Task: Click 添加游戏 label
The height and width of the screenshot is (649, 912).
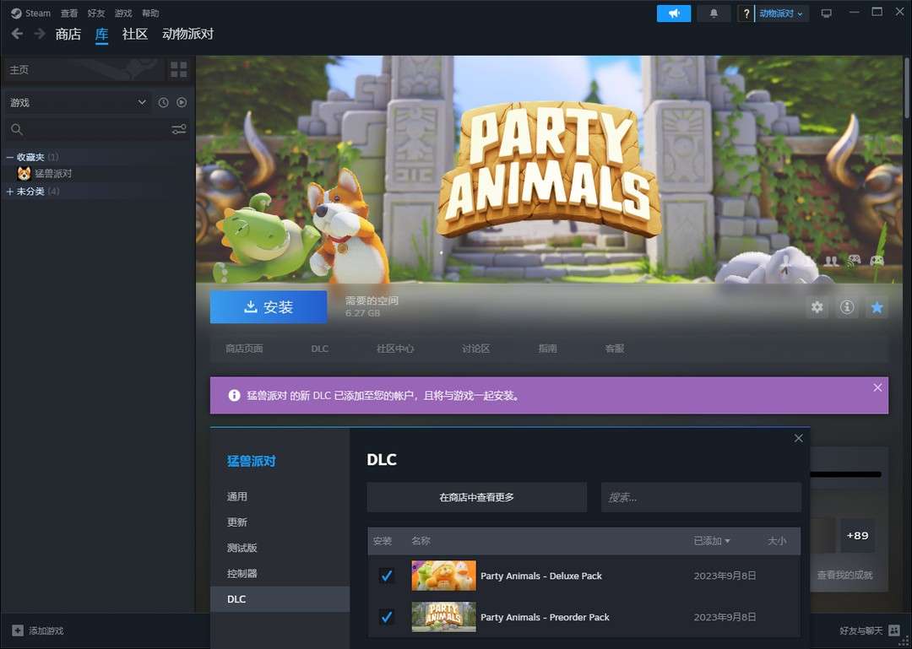Action: click(x=46, y=630)
